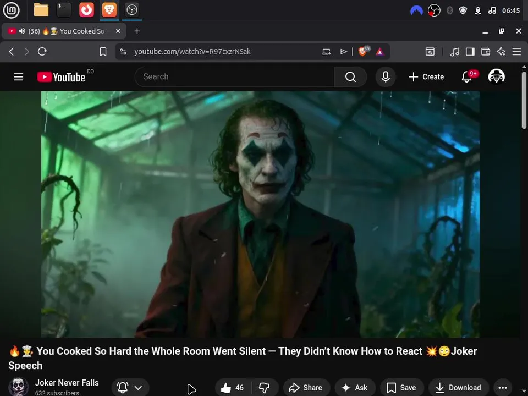Open the account avatar menu
Screen dimensions: 528x396
pyautogui.click(x=496, y=76)
